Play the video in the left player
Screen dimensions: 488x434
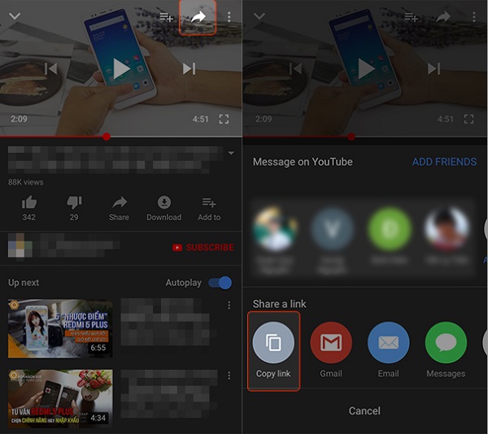(120, 69)
